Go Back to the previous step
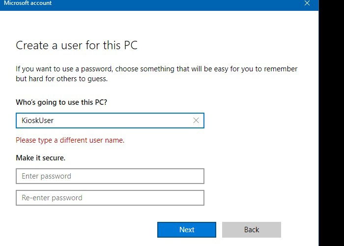 point(252,230)
